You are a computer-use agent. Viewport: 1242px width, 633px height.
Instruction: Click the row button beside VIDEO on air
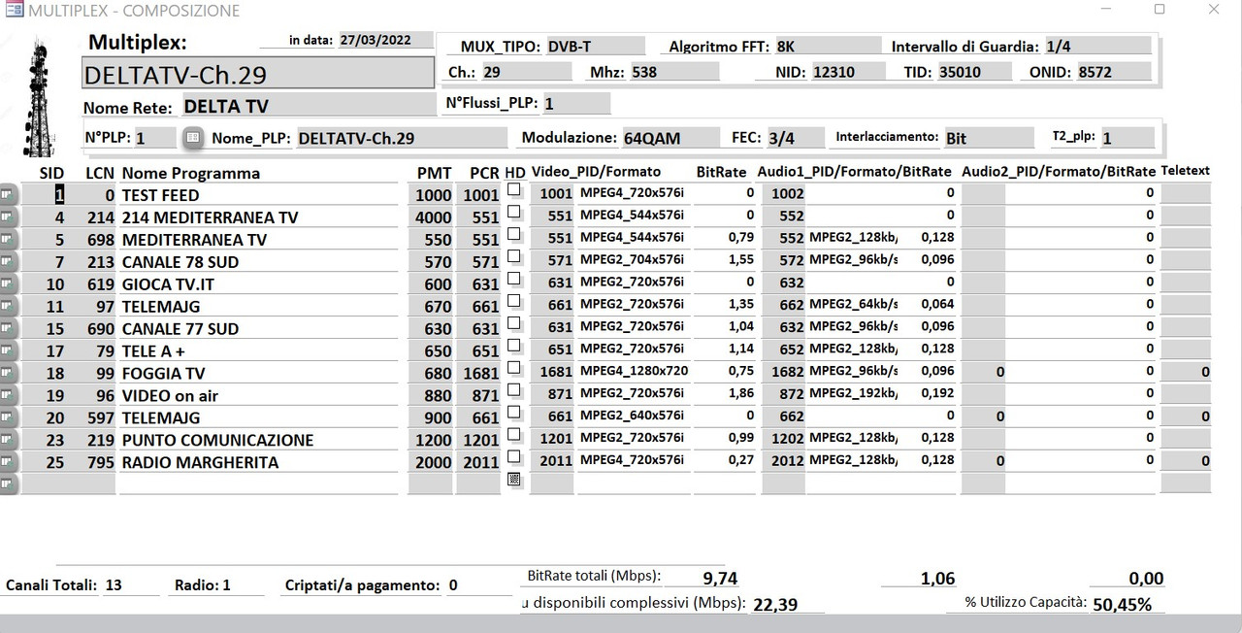(x=9, y=395)
